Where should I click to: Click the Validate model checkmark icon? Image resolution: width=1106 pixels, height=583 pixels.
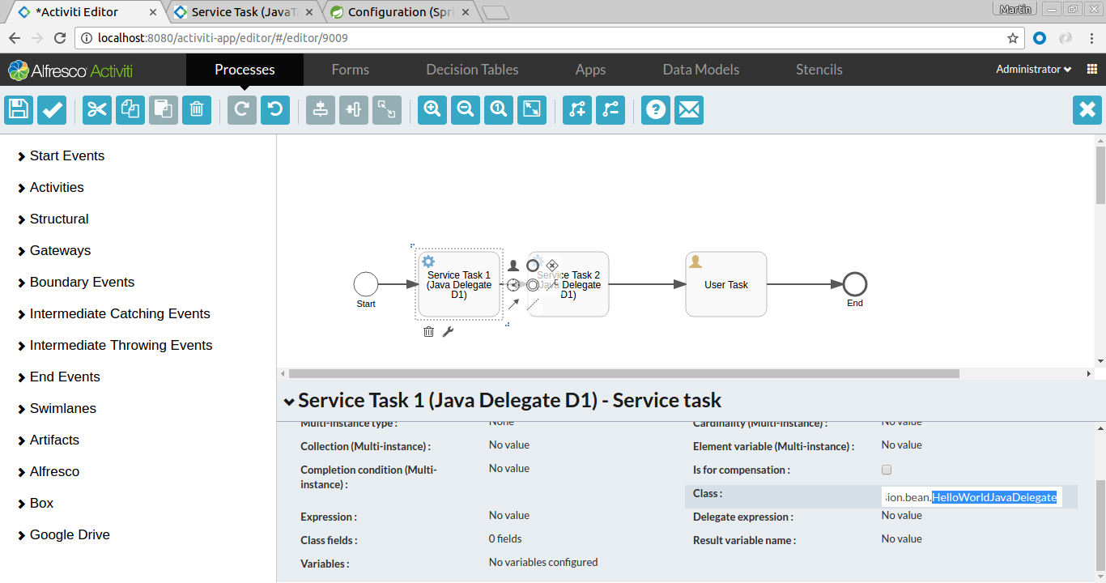52,110
